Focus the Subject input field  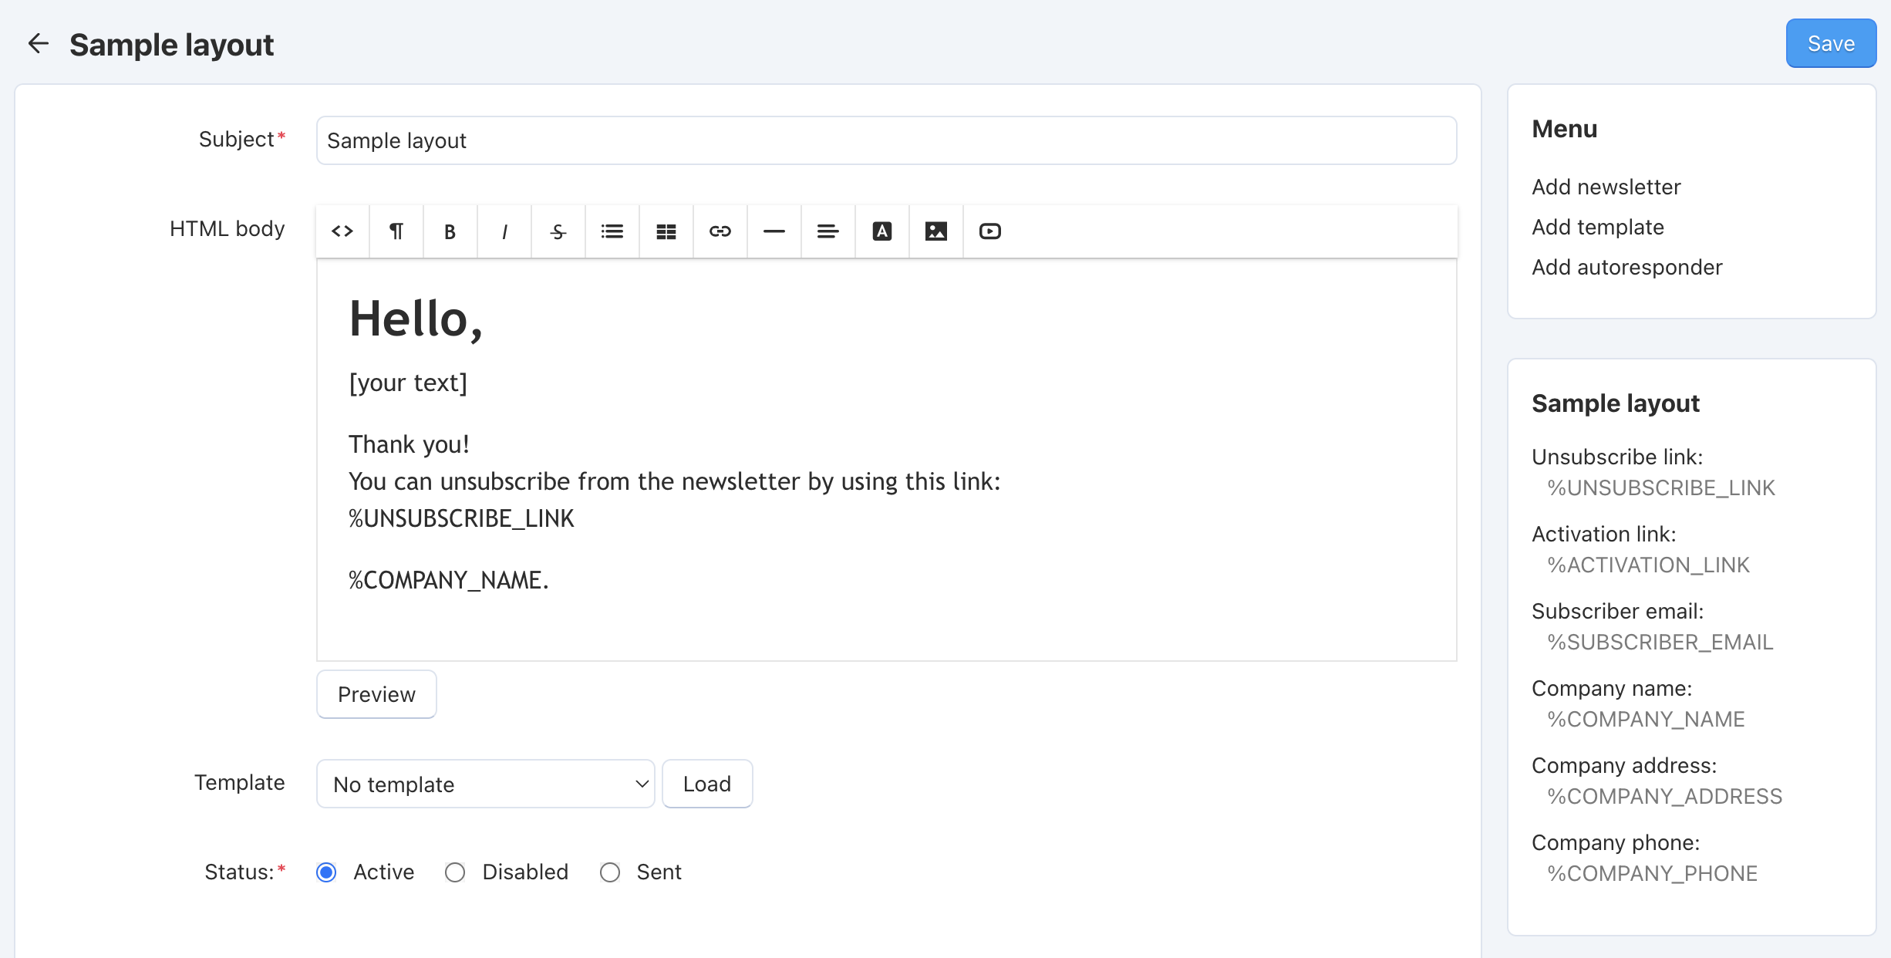(x=886, y=140)
